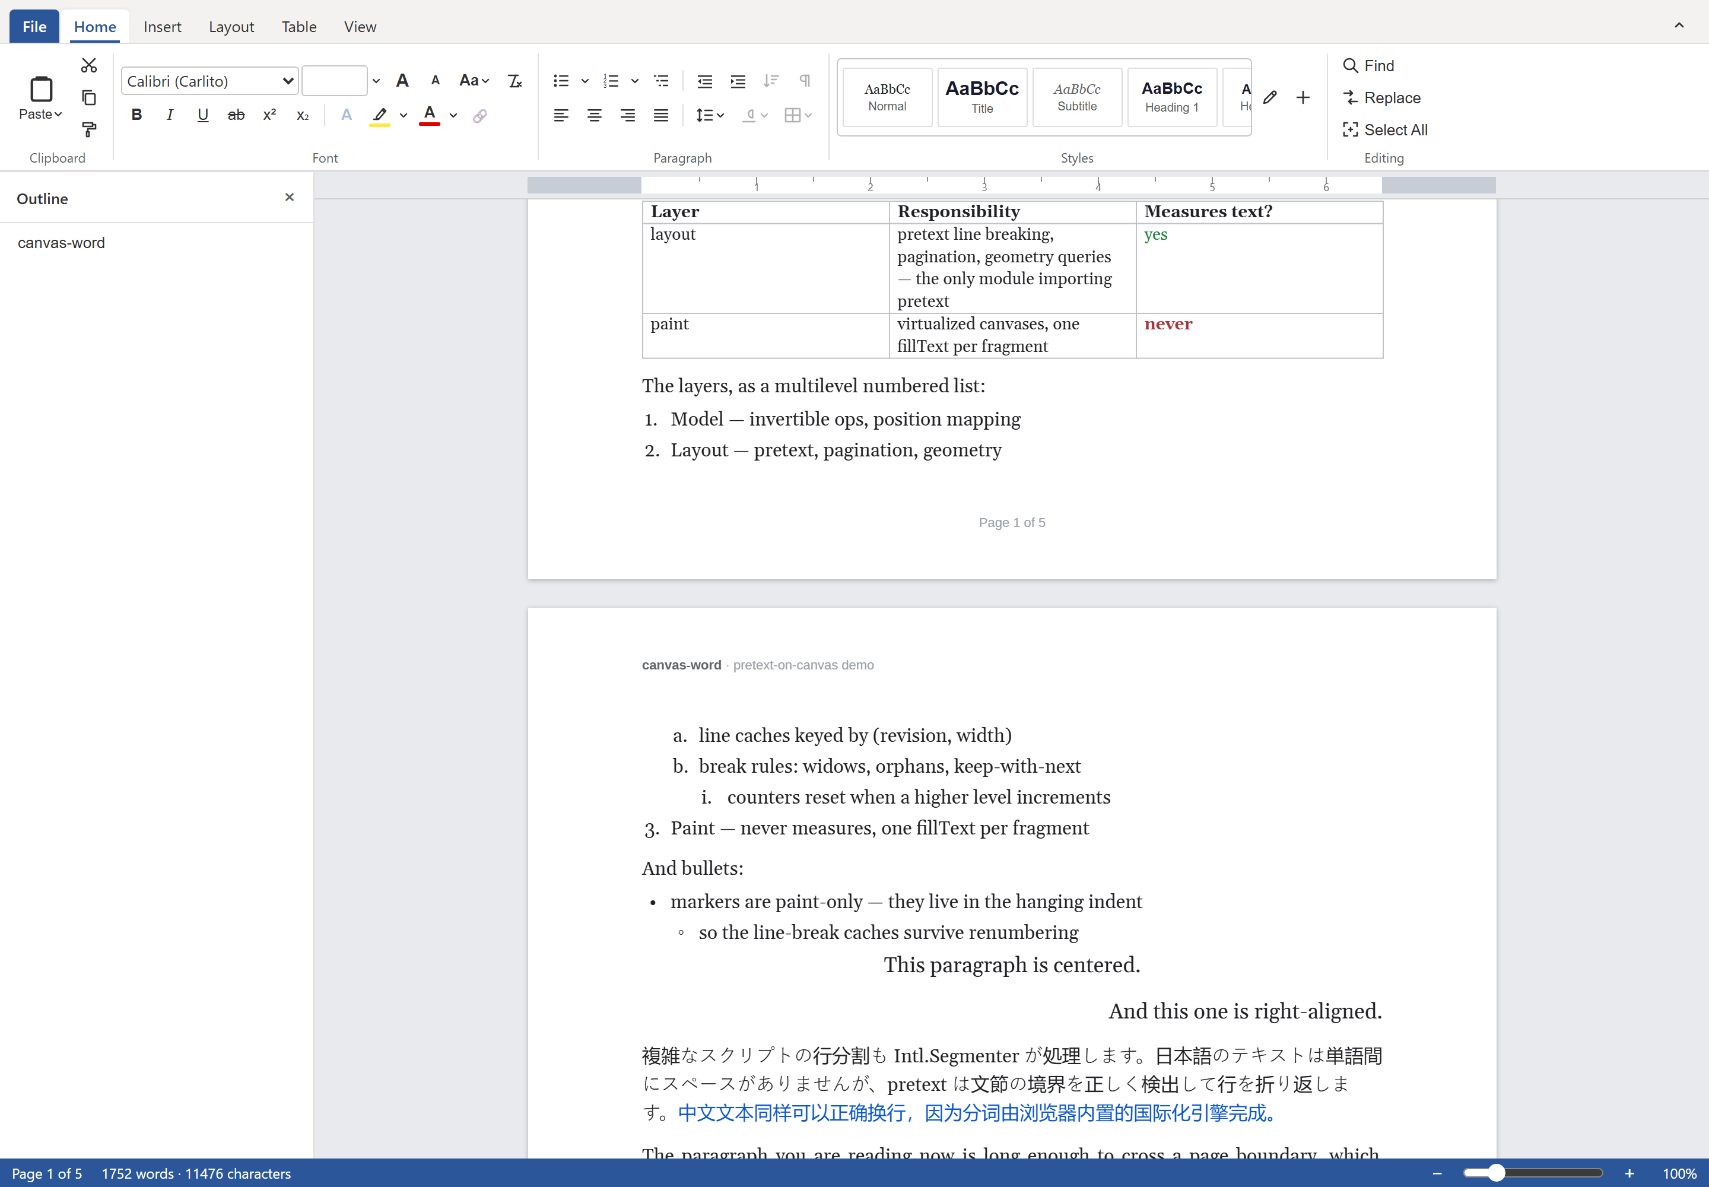This screenshot has width=1709, height=1187.
Task: Click the Cut scissors icon
Action: pos(88,65)
